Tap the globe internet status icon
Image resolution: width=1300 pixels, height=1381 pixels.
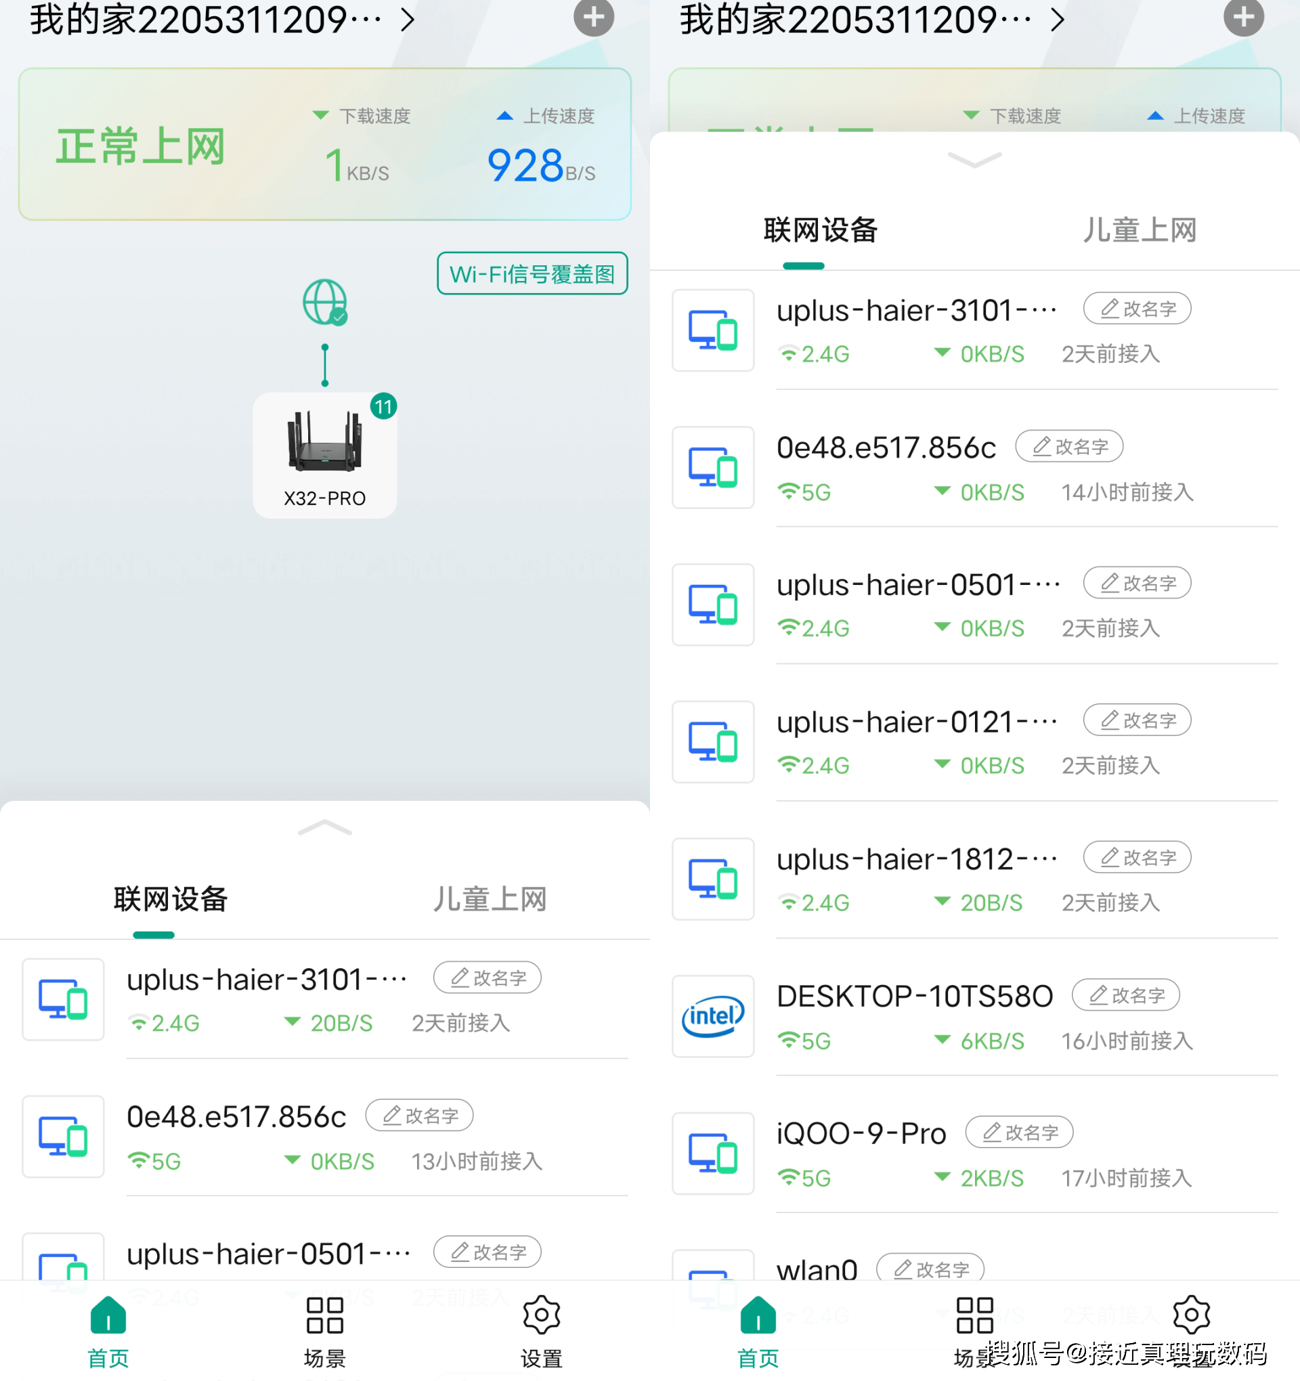(x=324, y=301)
